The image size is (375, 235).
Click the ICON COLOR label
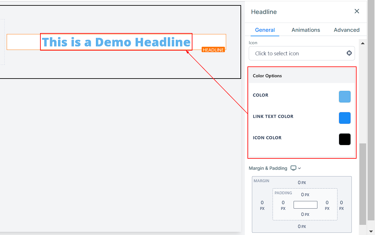click(267, 138)
